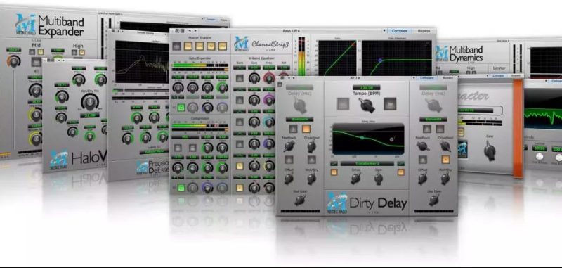The height and width of the screenshot is (268, 562).
Task: Open the Transformer character dropdown in Dirty Delay
Action: pyautogui.click(x=367, y=164)
